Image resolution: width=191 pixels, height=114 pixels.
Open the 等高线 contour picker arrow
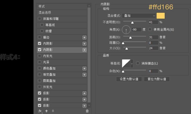coord(132,64)
